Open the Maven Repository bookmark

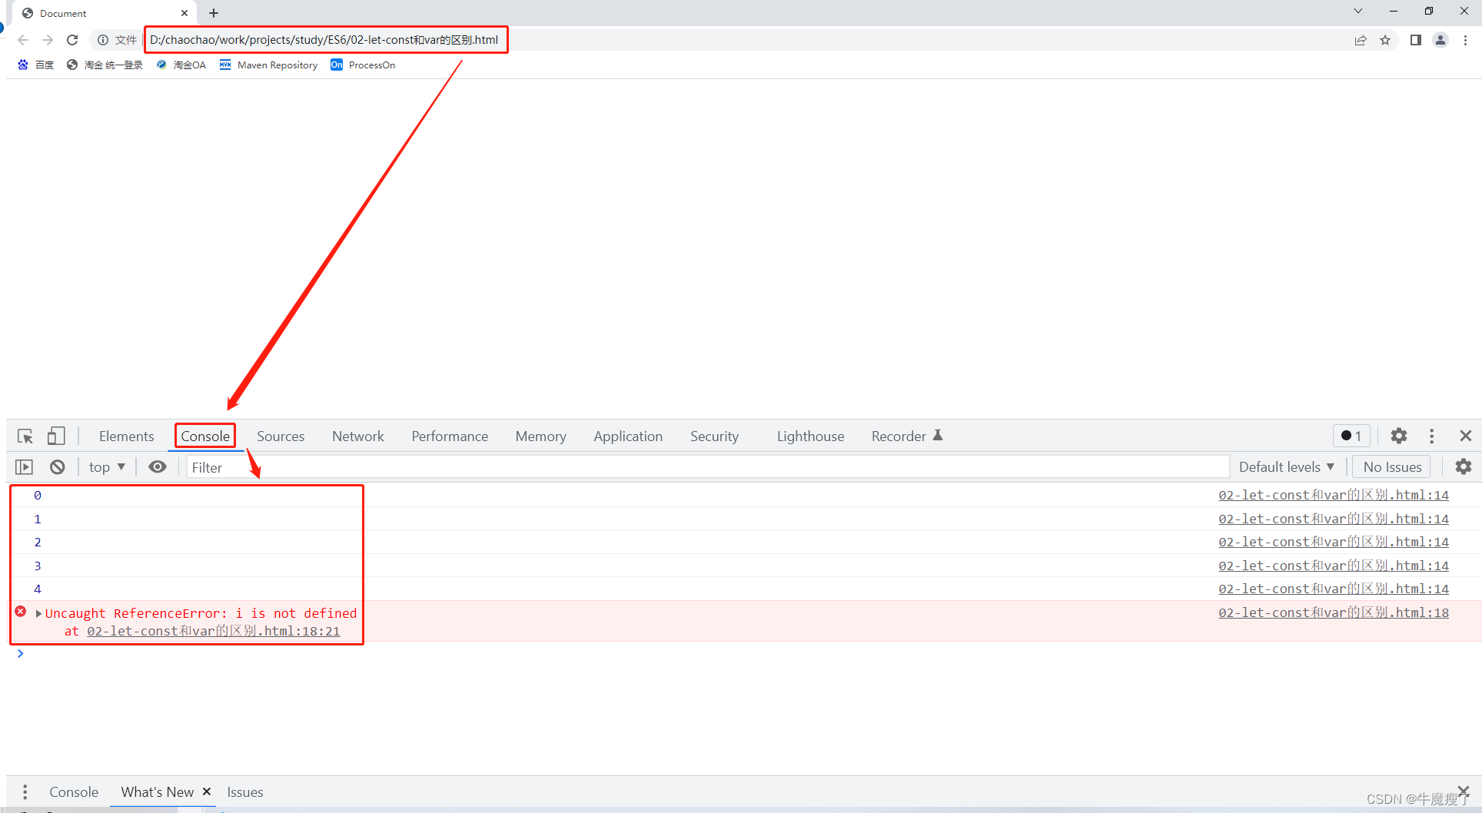(x=268, y=65)
